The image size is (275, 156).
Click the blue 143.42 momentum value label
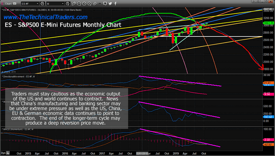pos(268,117)
